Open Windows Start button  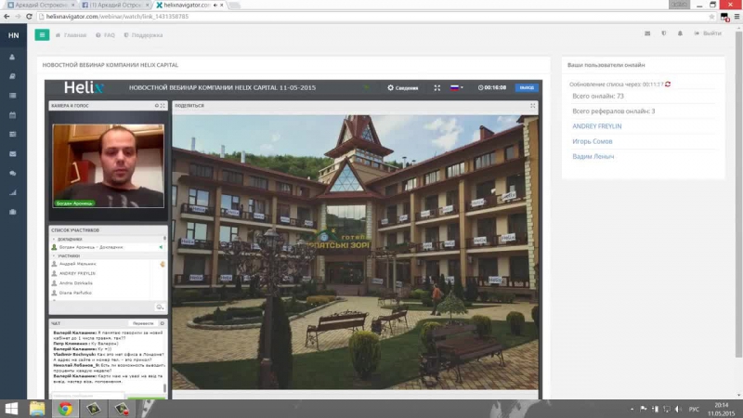[x=11, y=409]
